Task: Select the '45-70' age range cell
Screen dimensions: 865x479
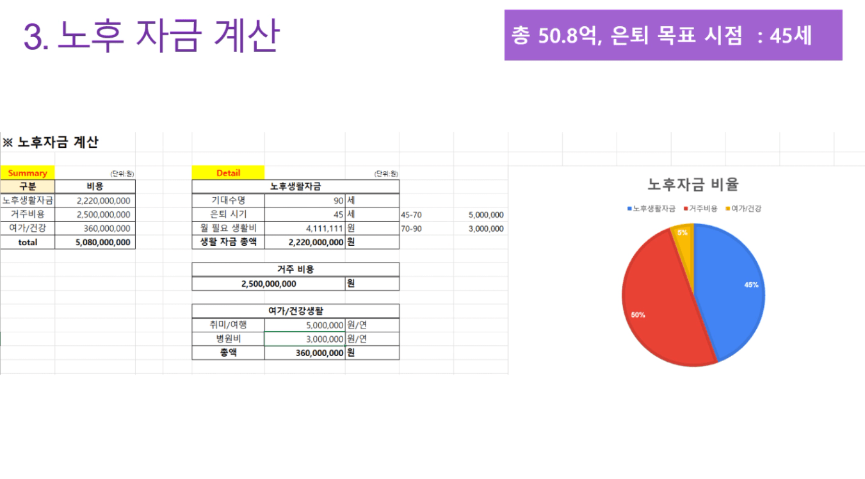Action: coord(426,215)
